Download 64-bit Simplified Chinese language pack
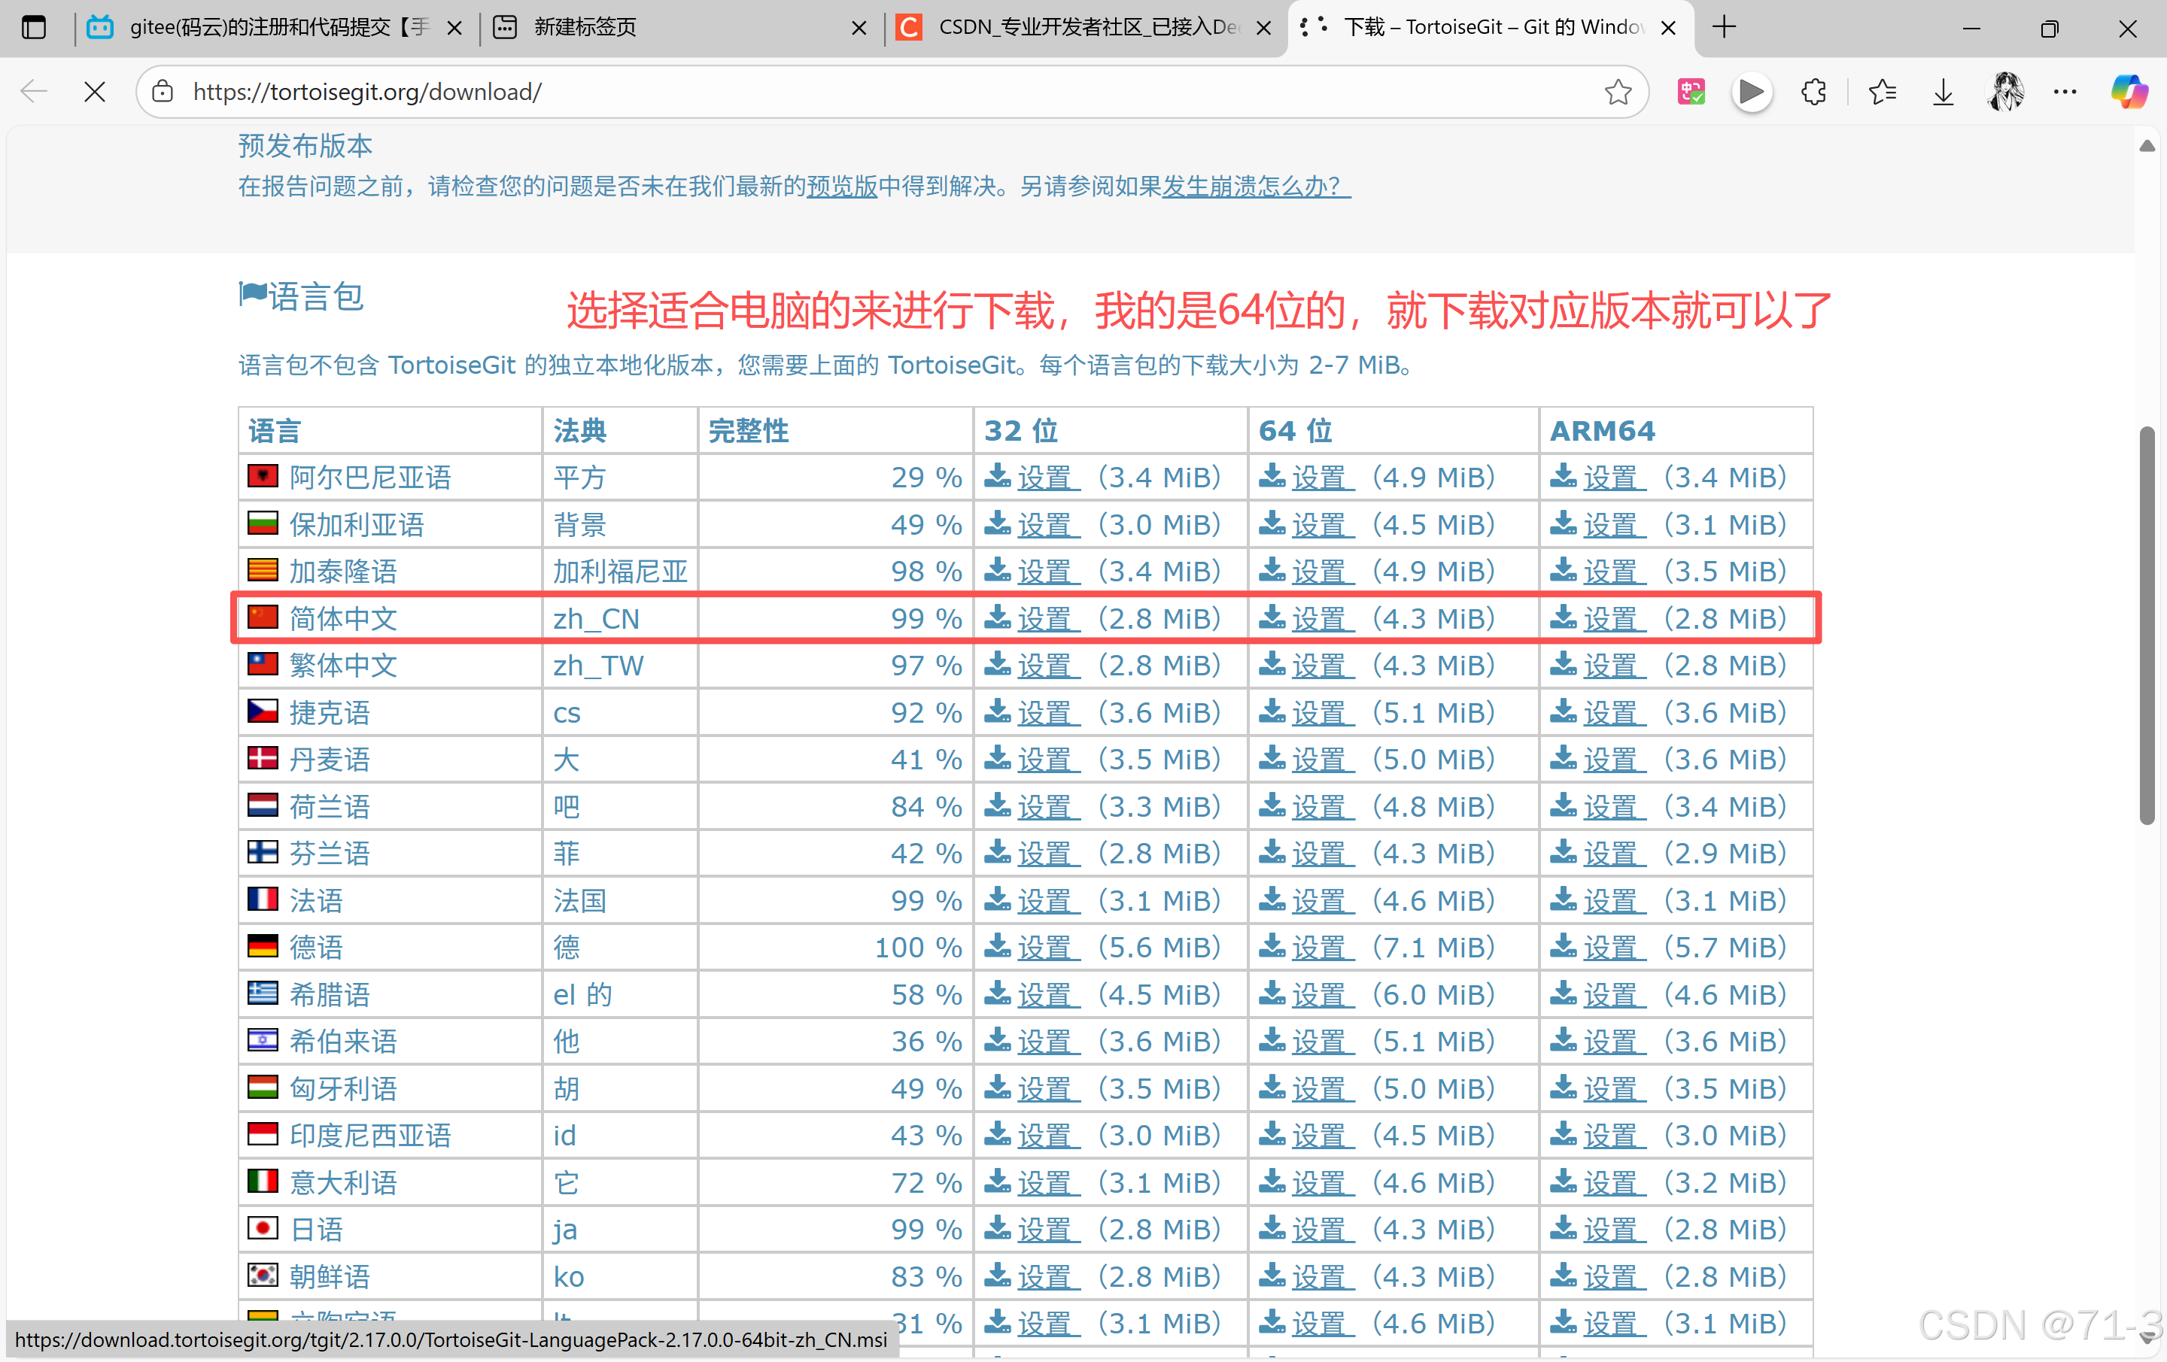 pyautogui.click(x=1321, y=619)
